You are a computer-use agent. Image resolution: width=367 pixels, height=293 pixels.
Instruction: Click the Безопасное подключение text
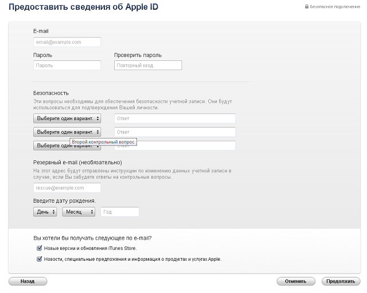(335, 7)
